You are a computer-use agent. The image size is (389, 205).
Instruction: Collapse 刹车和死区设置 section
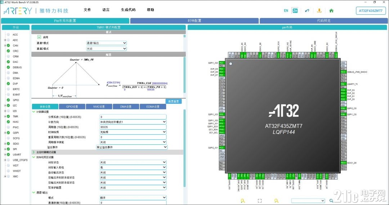coord(34,157)
